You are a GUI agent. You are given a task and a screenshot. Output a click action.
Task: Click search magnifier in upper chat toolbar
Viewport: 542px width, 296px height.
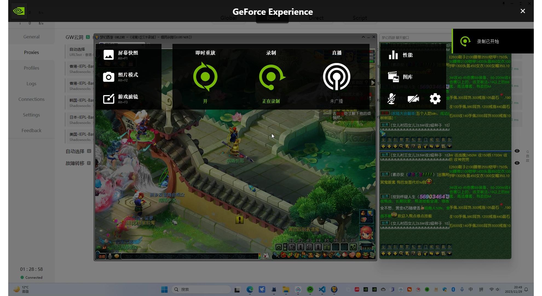pyautogui.click(x=401, y=146)
